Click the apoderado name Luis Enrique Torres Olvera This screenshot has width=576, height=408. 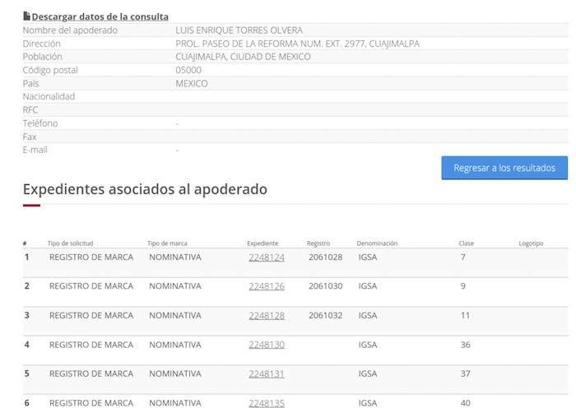[x=239, y=30]
